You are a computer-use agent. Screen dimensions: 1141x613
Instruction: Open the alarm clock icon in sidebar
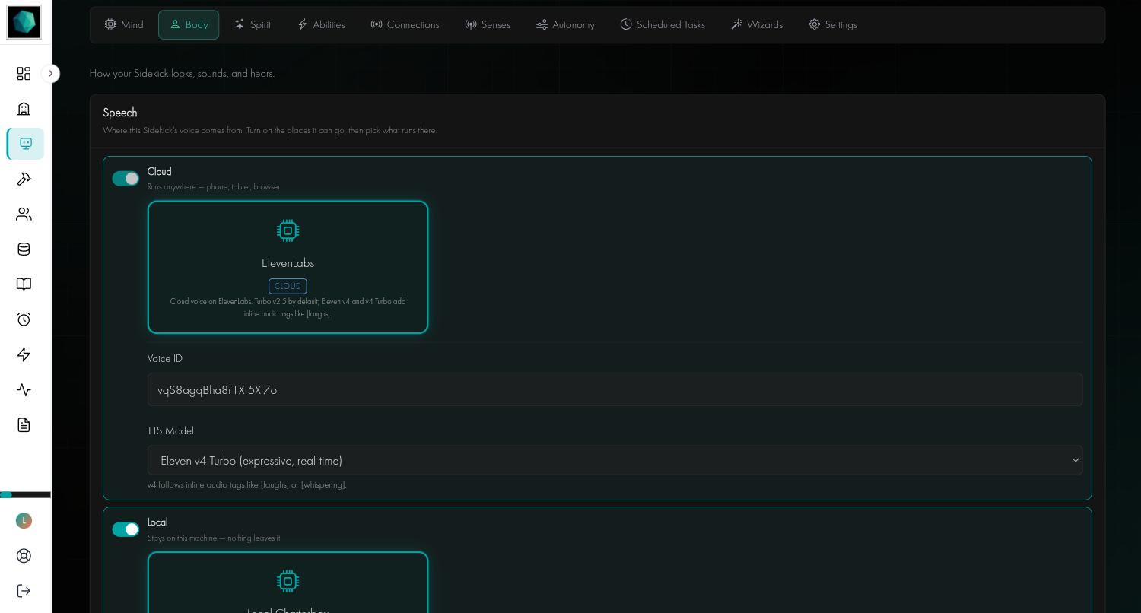[x=24, y=319]
